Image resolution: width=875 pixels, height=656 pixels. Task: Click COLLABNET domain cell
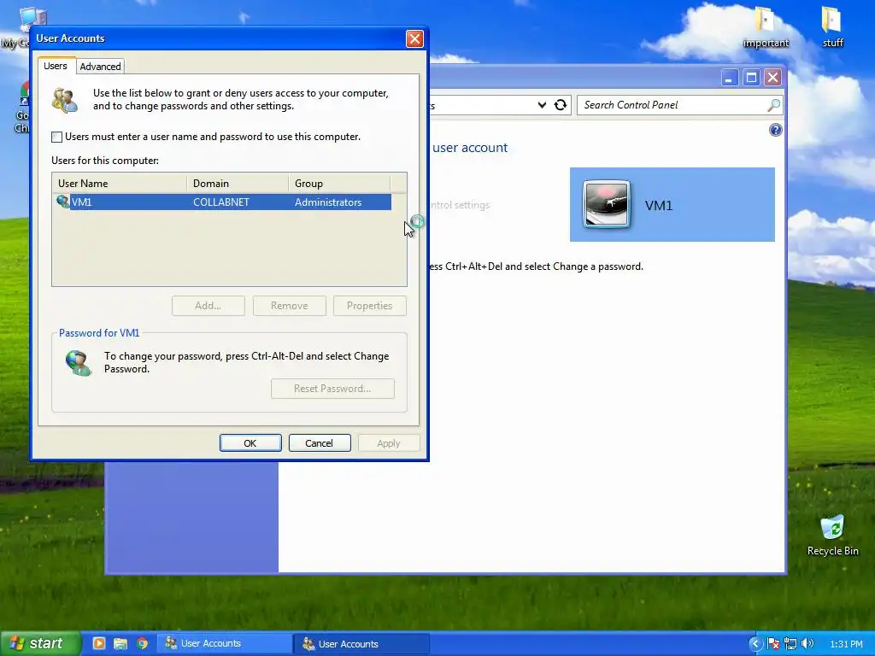click(x=221, y=202)
